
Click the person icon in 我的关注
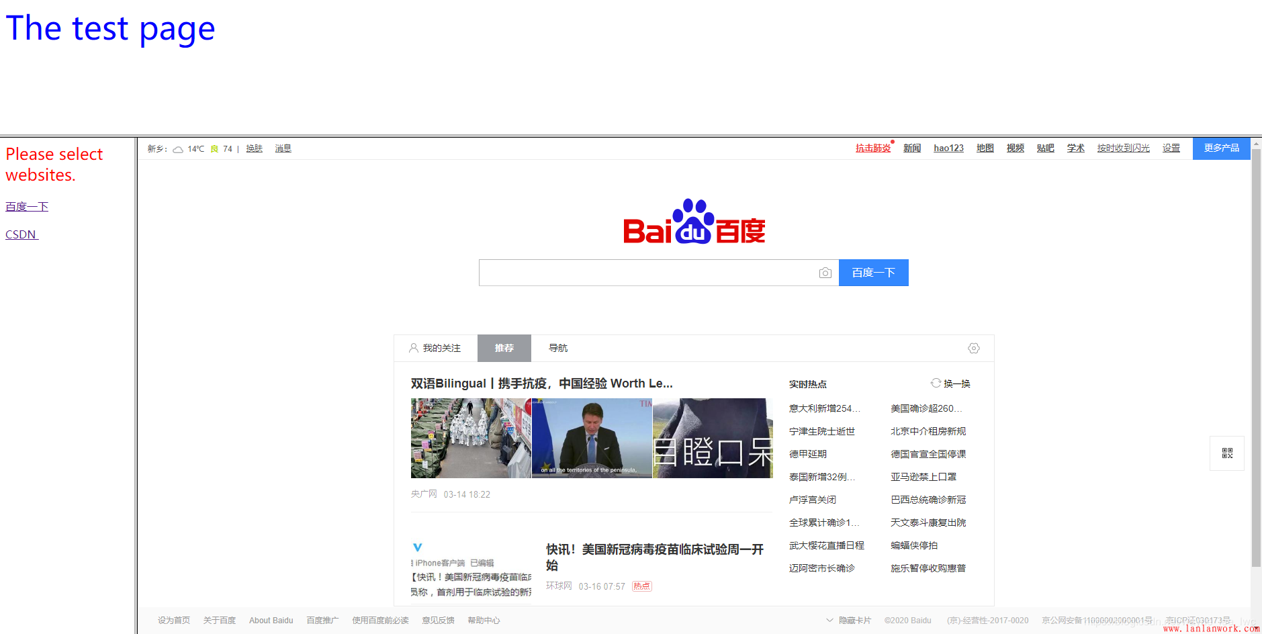[x=414, y=348]
